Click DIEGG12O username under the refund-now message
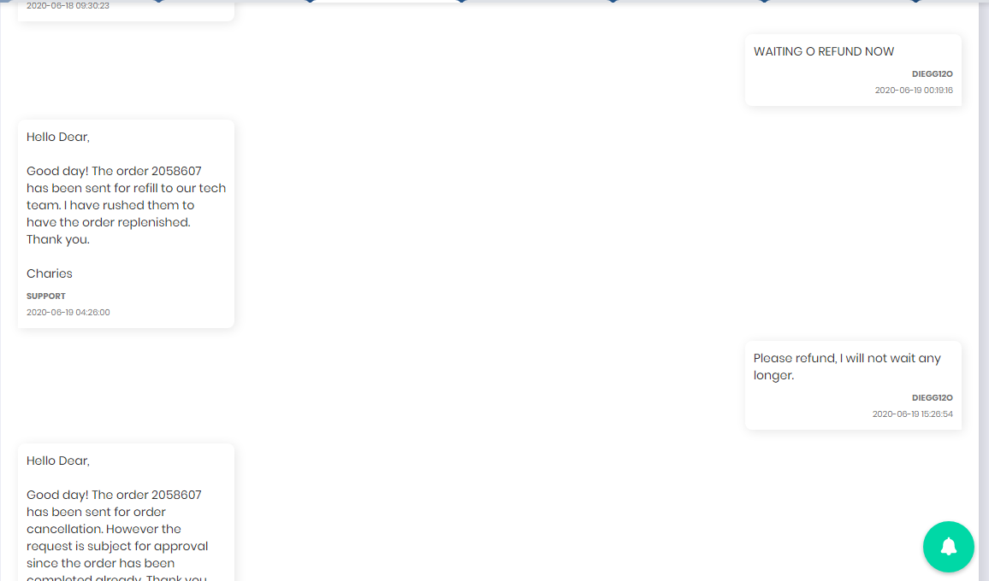989x581 pixels. click(x=932, y=73)
